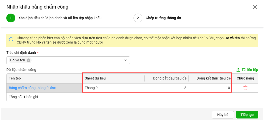Click the upload icon beside Tải lên tệp
The image size is (264, 121).
coord(238,70)
